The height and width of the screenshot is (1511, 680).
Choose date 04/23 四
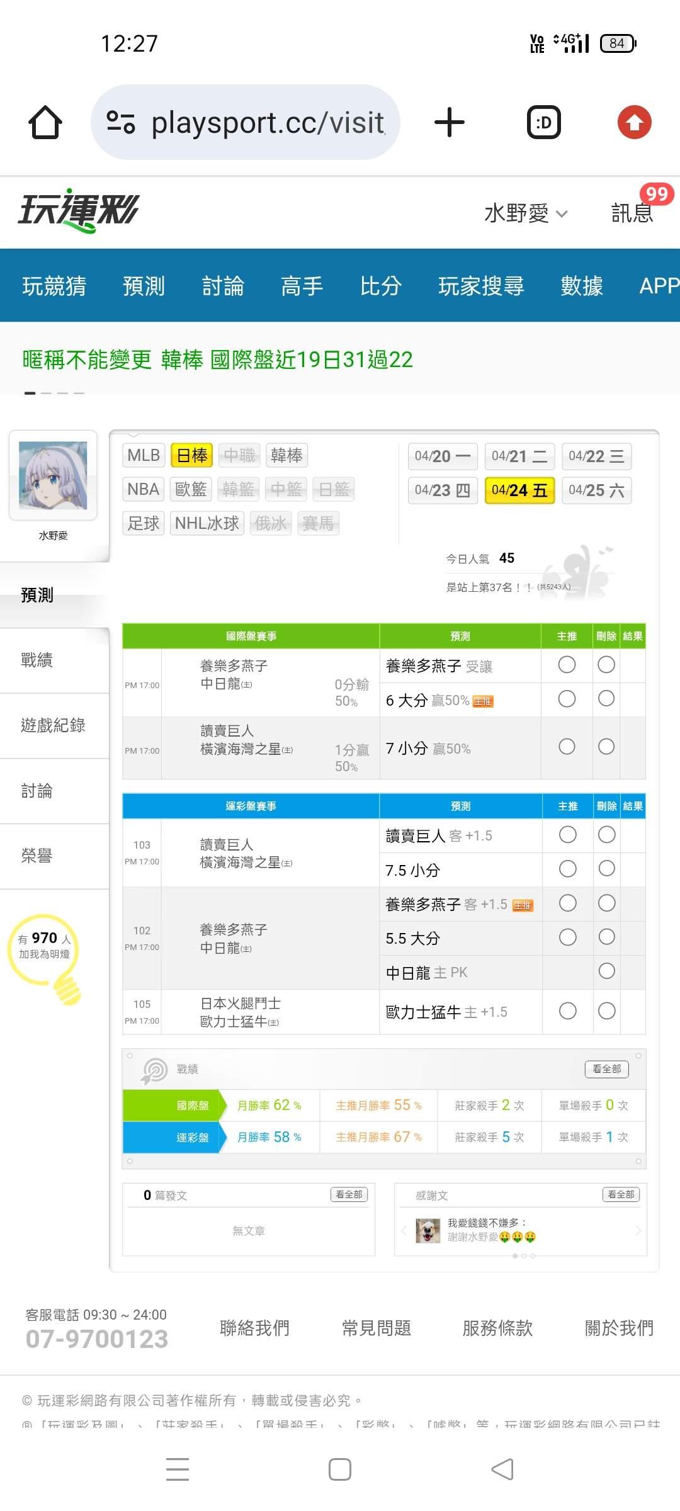click(443, 490)
